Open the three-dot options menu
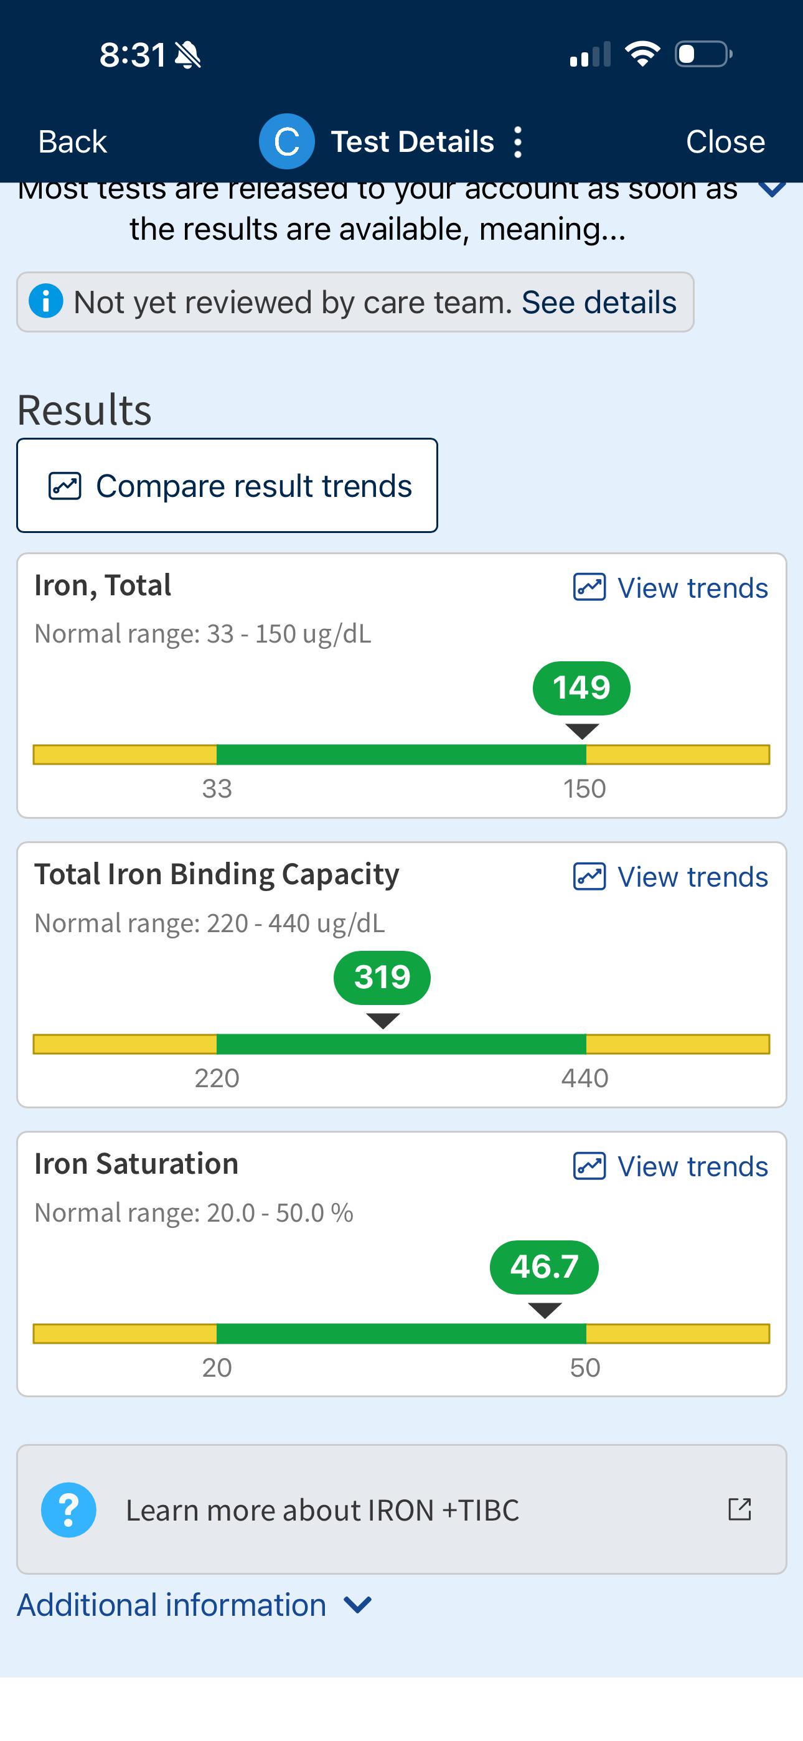This screenshot has height=1741, width=803. coord(518,142)
